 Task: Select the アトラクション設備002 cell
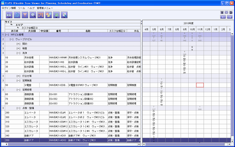click(88, 99)
